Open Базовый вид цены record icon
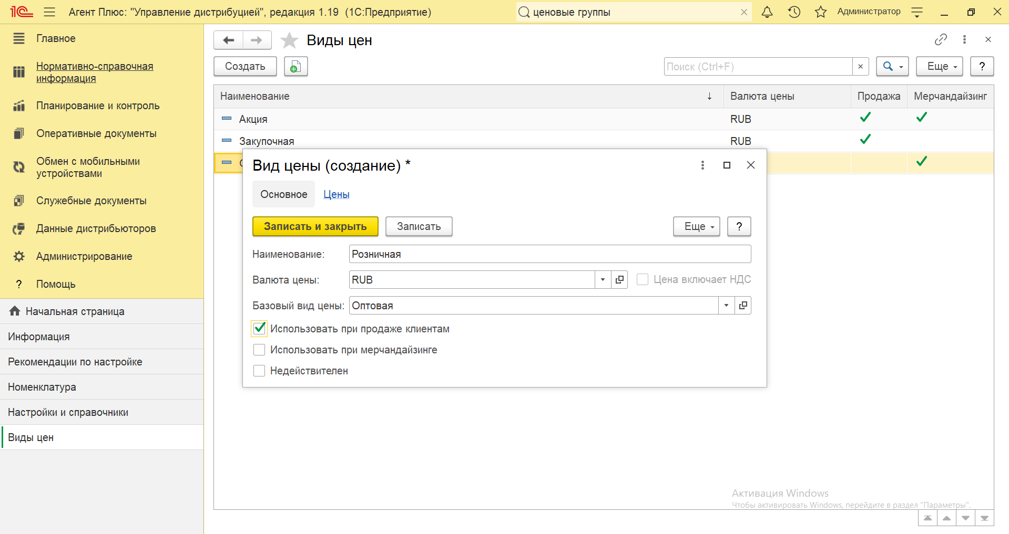This screenshot has height=534, width=1009. (x=743, y=306)
